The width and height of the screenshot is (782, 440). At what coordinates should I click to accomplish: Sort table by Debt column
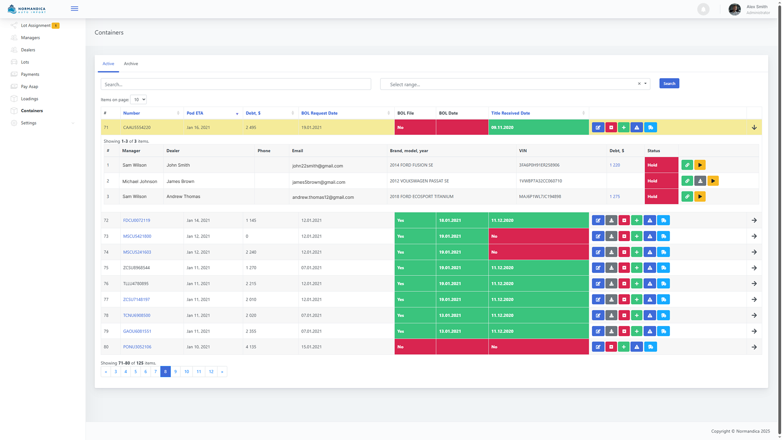pyautogui.click(x=253, y=113)
